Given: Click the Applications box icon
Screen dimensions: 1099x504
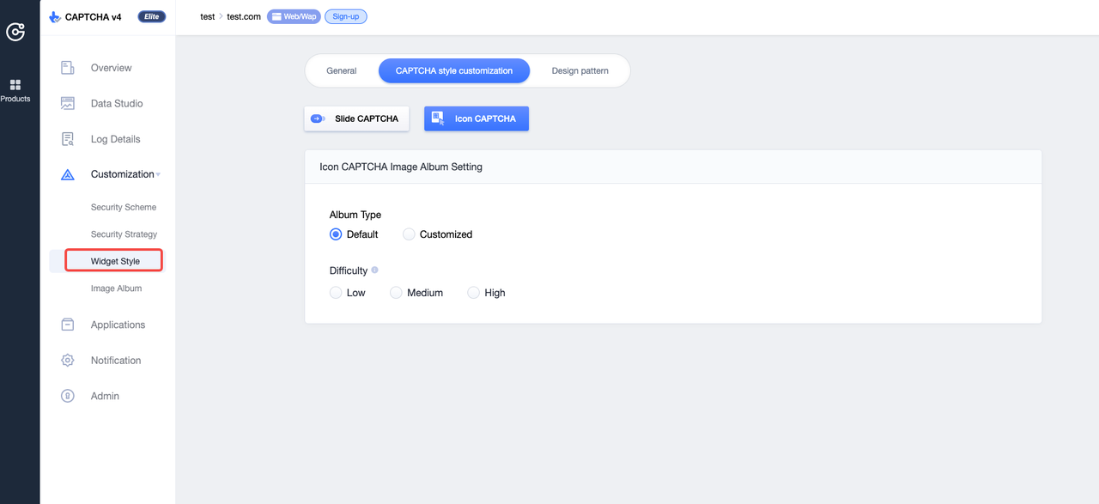Looking at the screenshot, I should pos(68,325).
